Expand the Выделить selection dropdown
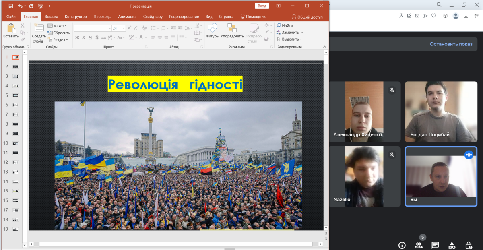The image size is (483, 250). pyautogui.click(x=289, y=39)
